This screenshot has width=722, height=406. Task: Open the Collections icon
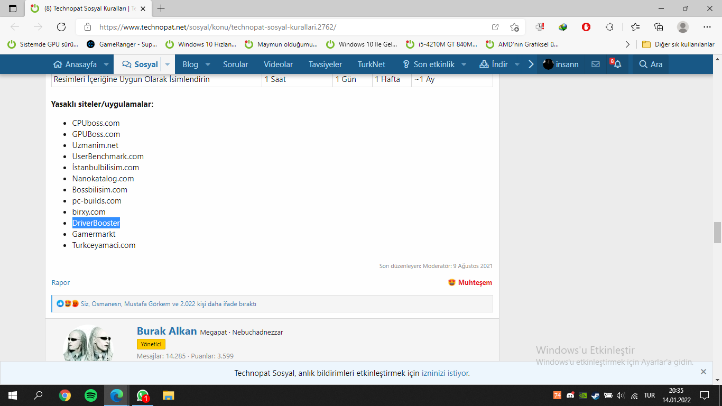click(x=659, y=27)
